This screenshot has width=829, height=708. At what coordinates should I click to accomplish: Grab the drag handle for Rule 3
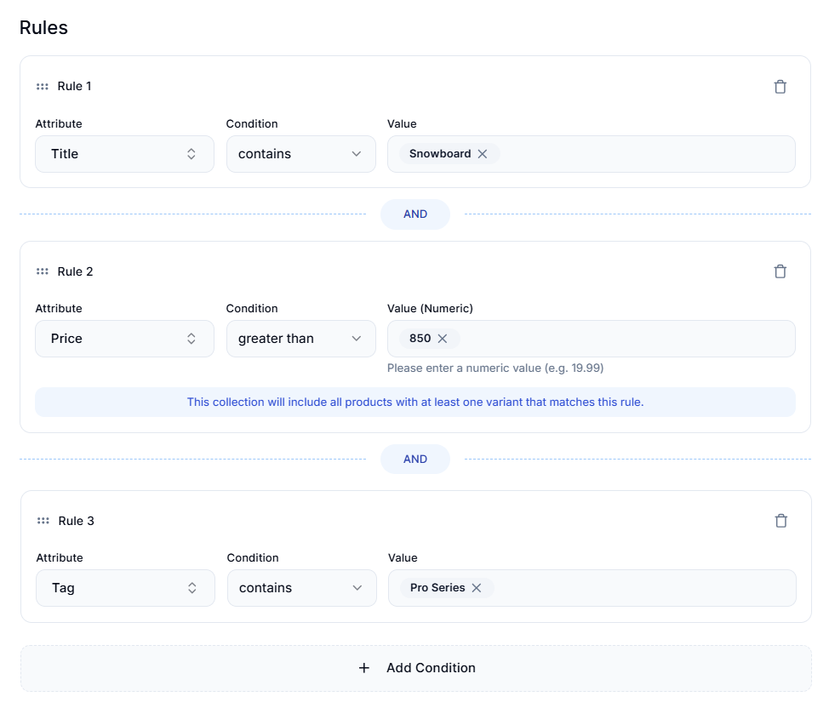[43, 520]
